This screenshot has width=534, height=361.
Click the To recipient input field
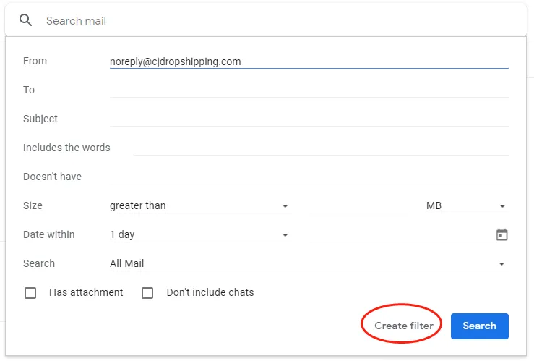tap(309, 90)
